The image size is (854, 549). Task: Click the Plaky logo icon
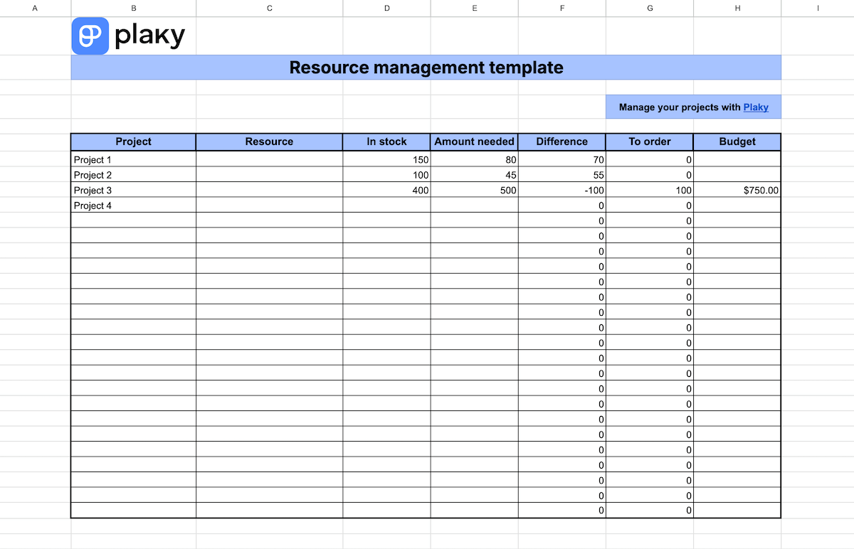90,36
